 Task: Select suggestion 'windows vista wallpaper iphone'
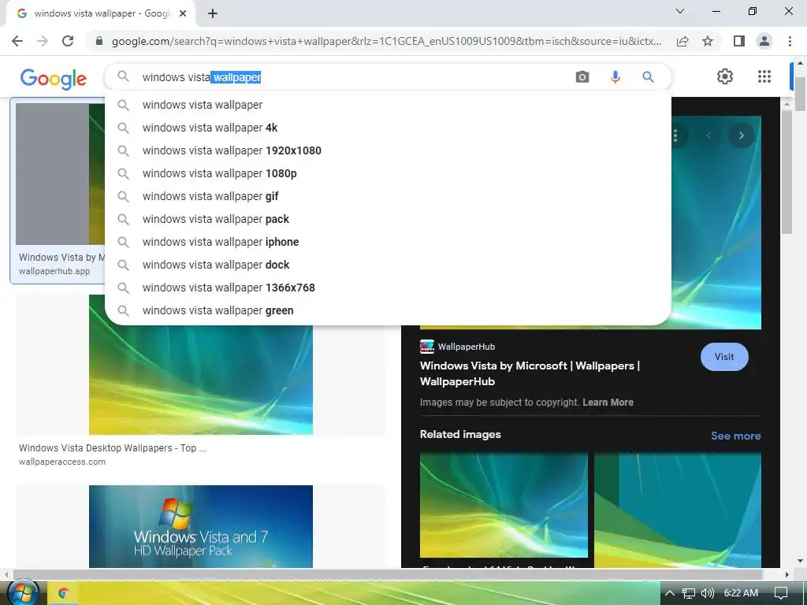pos(388,242)
